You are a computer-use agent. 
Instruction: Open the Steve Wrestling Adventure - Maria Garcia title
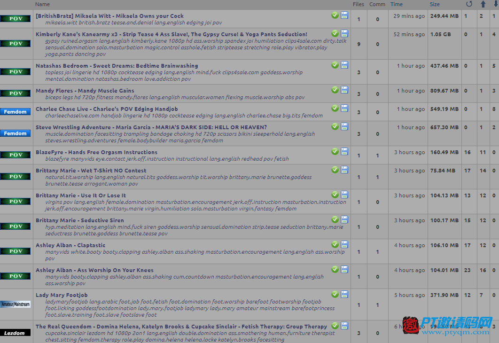pyautogui.click(x=151, y=127)
